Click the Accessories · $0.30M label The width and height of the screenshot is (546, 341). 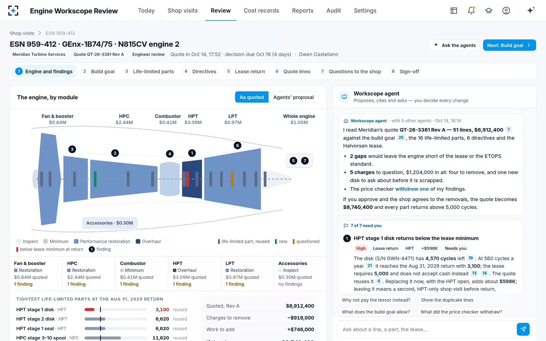(110, 223)
